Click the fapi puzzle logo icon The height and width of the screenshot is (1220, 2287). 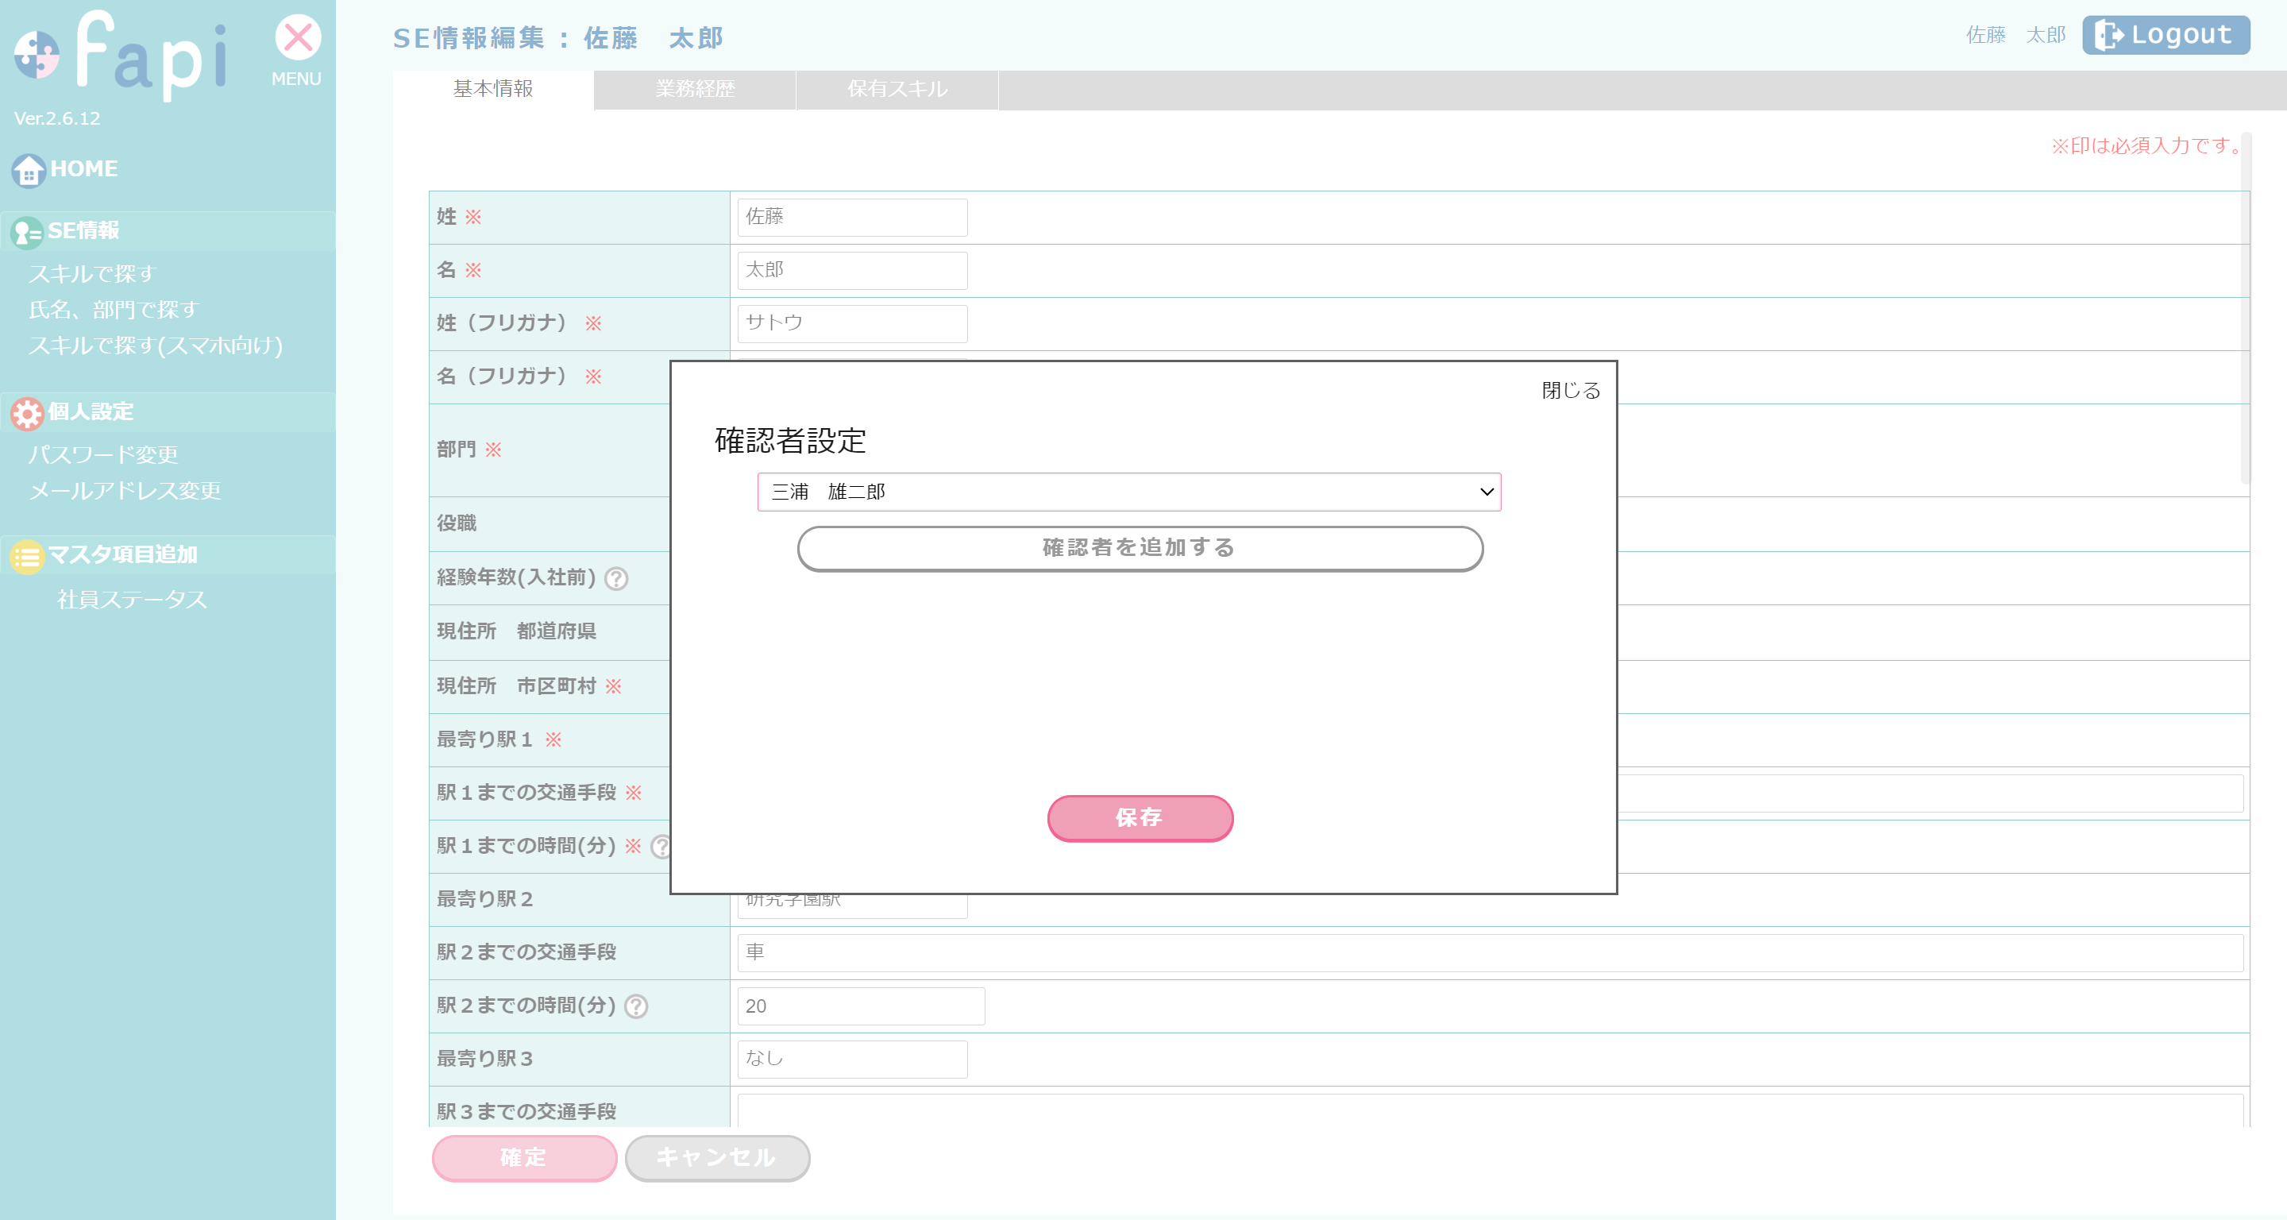coord(37,55)
